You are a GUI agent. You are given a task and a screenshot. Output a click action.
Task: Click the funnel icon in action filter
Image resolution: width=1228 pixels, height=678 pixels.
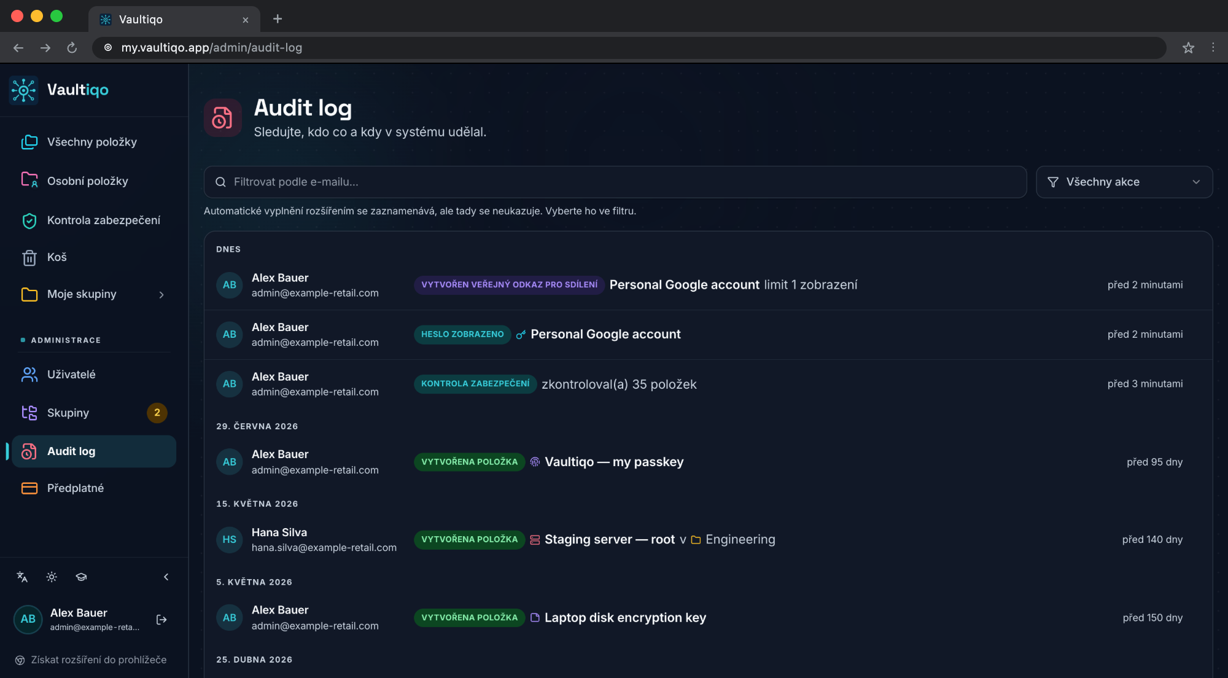[x=1053, y=182]
